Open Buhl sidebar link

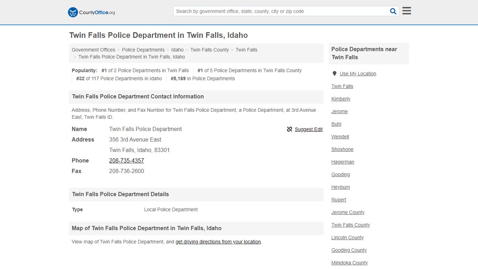pyautogui.click(x=336, y=124)
